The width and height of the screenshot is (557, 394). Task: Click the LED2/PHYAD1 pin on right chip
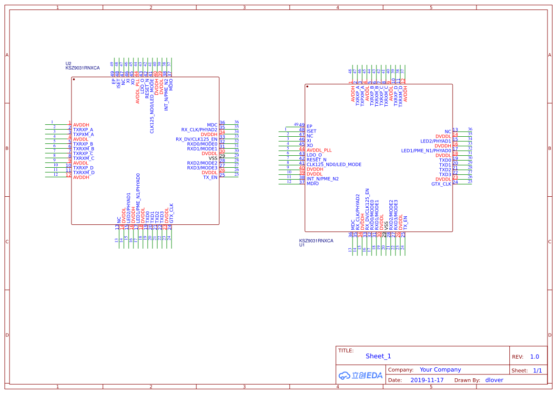tap(436, 141)
